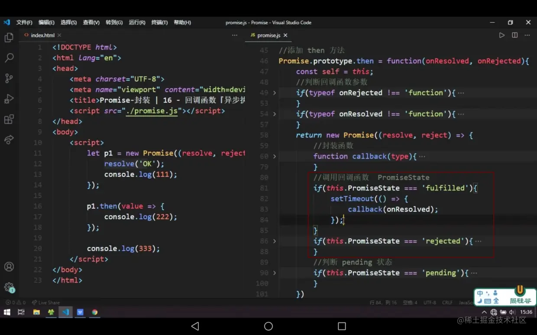The image size is (537, 335).
Task: Tap the Android home button
Action: pos(268,326)
